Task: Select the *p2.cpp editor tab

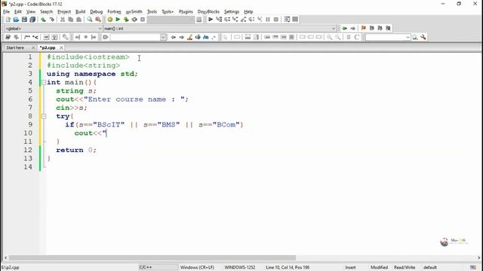Action: [48, 47]
